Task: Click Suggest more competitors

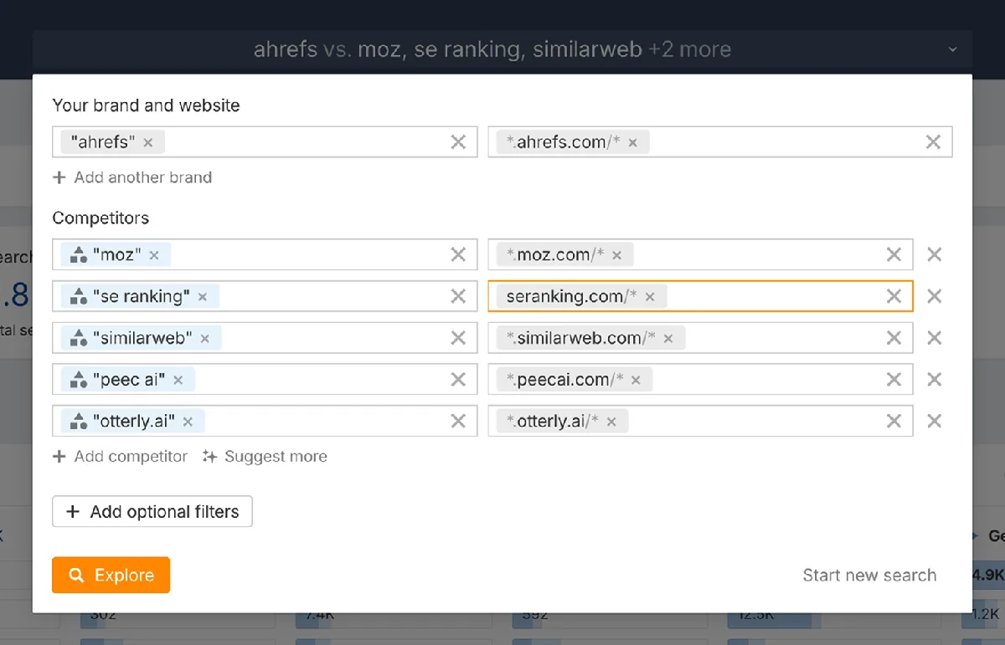Action: [265, 457]
